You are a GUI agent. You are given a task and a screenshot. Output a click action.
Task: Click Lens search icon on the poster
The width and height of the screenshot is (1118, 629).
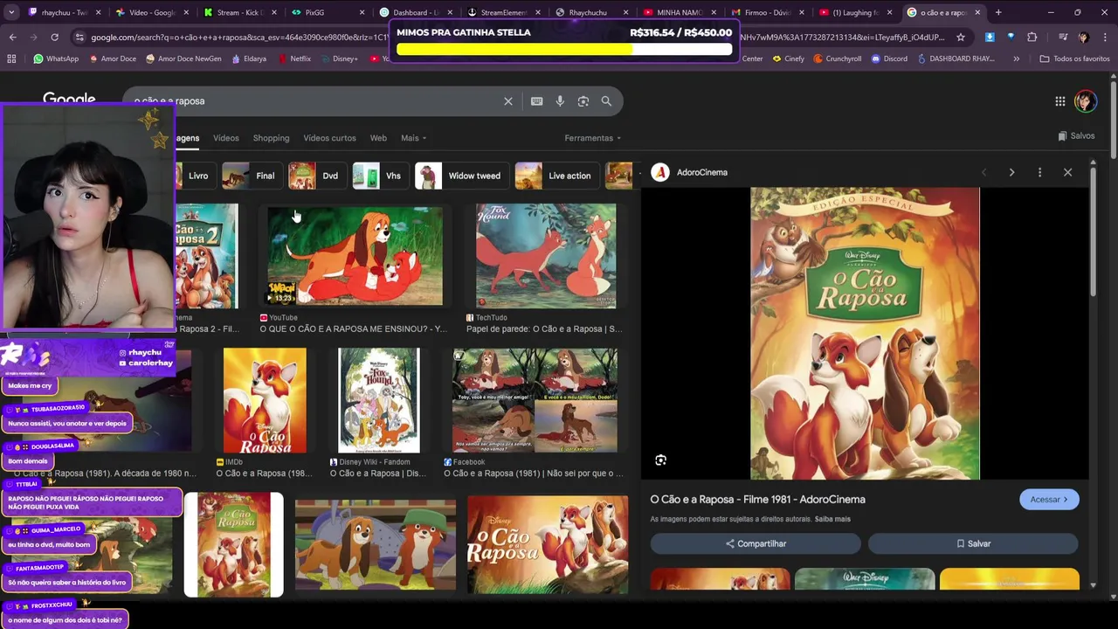tap(661, 460)
